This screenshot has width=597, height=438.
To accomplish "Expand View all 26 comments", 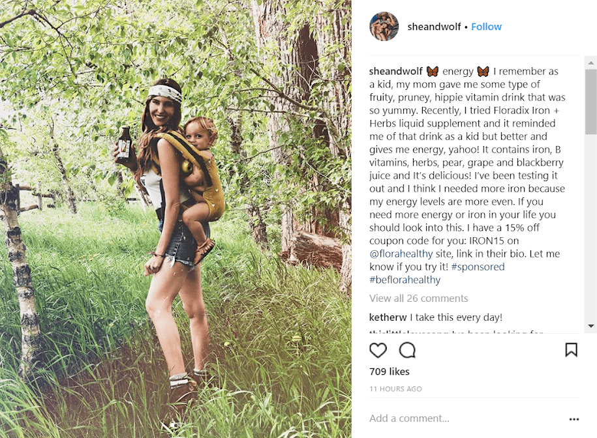I will coord(418,298).
